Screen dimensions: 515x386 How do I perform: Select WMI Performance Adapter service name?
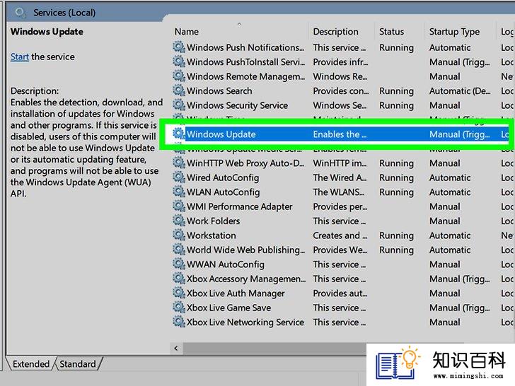pos(239,206)
